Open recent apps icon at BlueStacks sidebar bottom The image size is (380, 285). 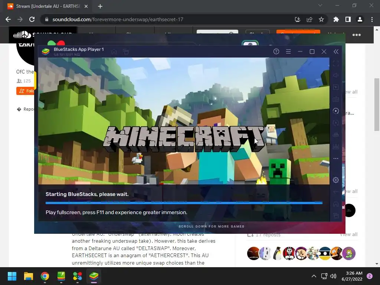click(x=335, y=216)
